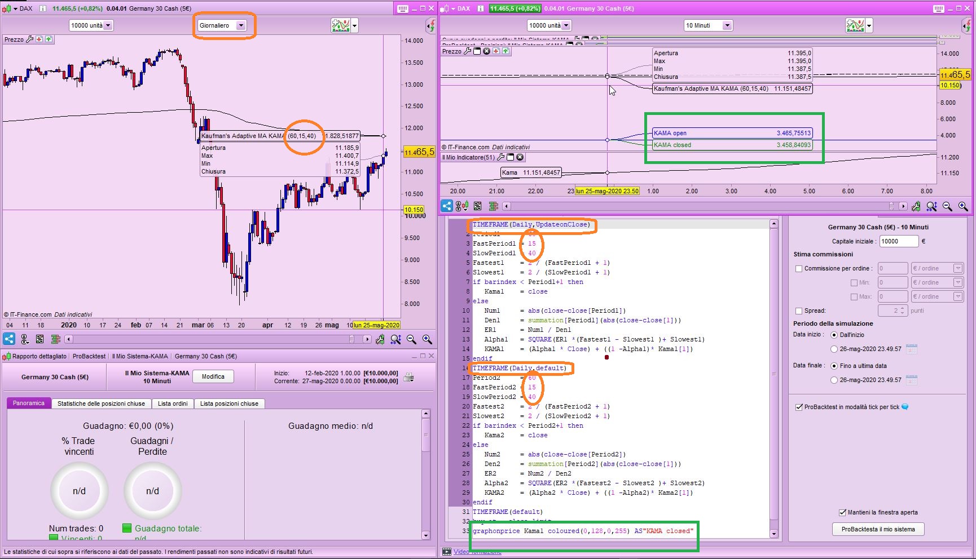Enable the Commissione per ordine checkbox
The width and height of the screenshot is (976, 559).
(x=799, y=269)
